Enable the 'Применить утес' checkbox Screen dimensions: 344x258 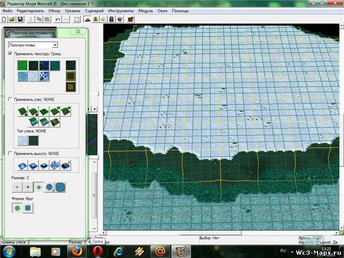point(11,99)
